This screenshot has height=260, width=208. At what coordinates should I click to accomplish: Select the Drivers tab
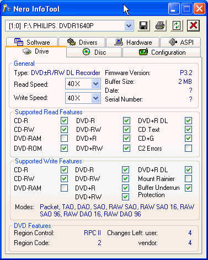click(82, 42)
